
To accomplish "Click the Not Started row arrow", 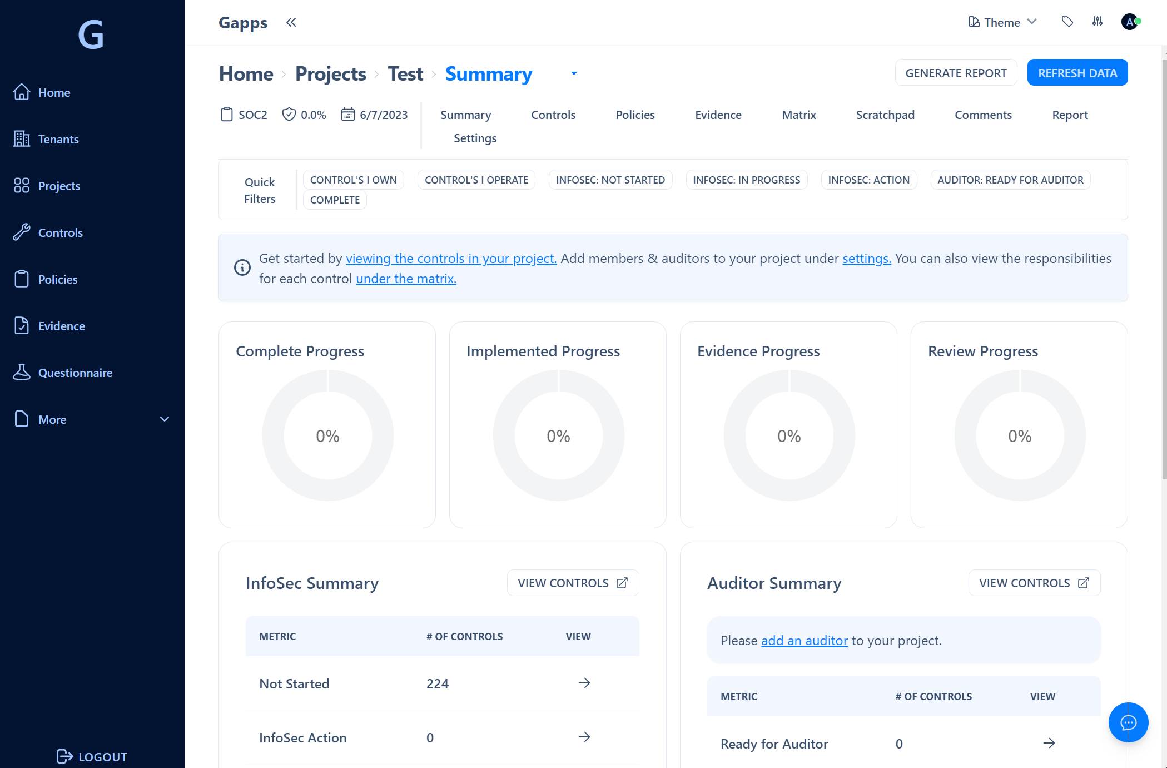I will point(584,683).
